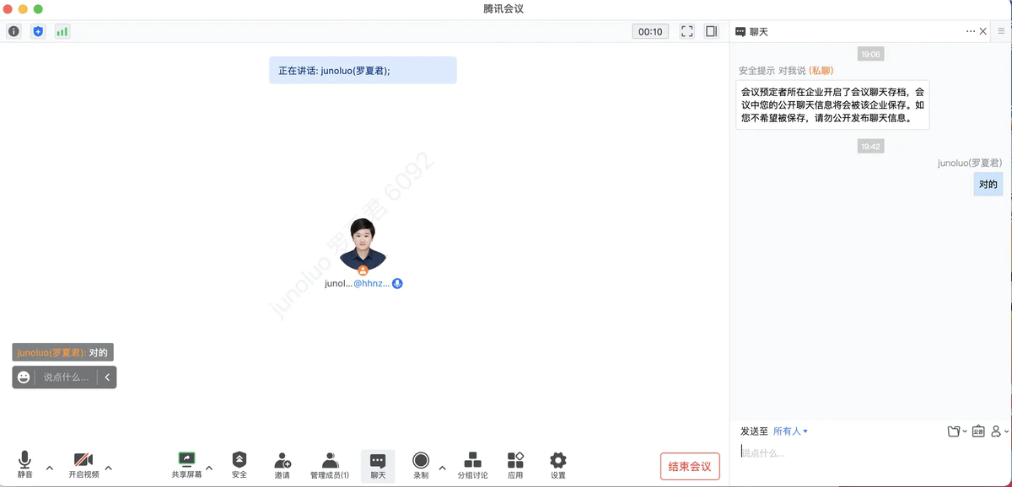
Task: Open Settings (设置) gear
Action: 558,464
